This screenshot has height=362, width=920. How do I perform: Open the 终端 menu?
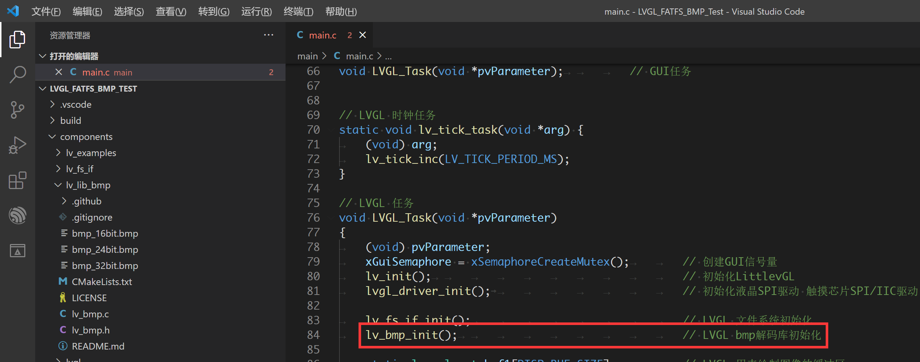tap(298, 11)
